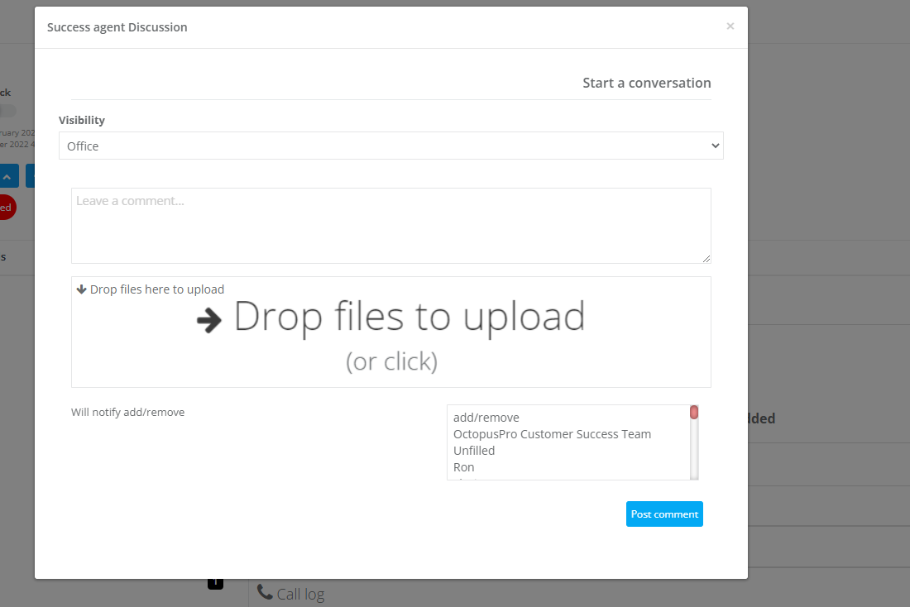Click the Success agent Discussion title

point(117,27)
